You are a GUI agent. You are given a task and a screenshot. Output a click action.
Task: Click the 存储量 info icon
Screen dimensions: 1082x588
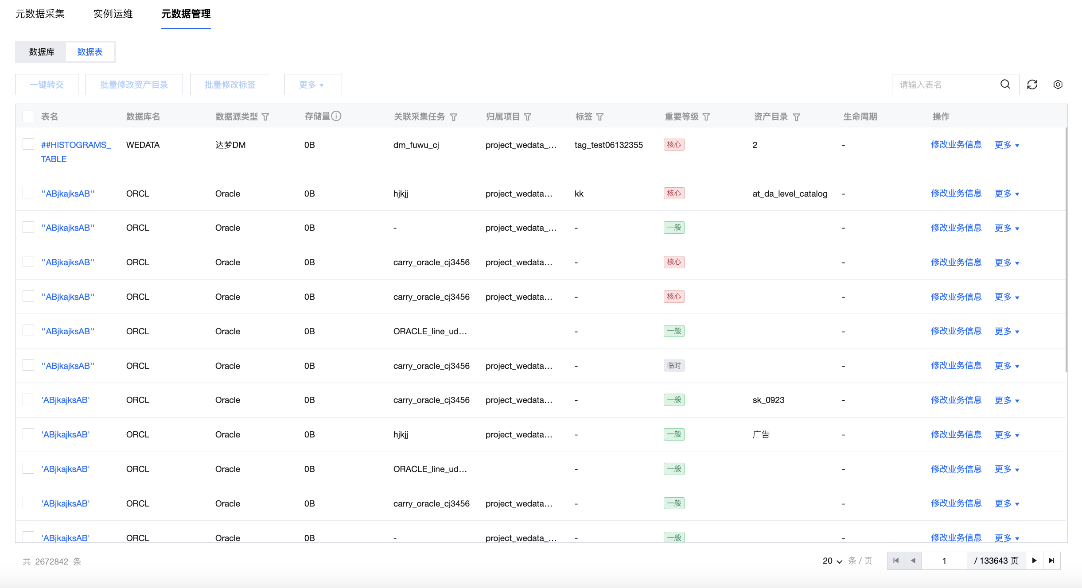click(336, 116)
